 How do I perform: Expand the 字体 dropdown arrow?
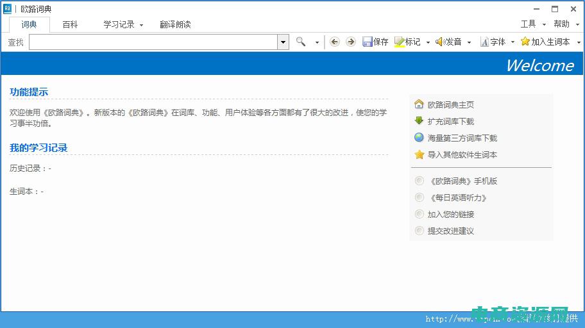tap(513, 42)
